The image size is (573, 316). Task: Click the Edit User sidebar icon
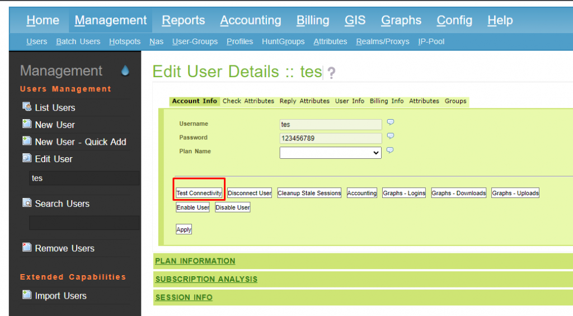(27, 158)
